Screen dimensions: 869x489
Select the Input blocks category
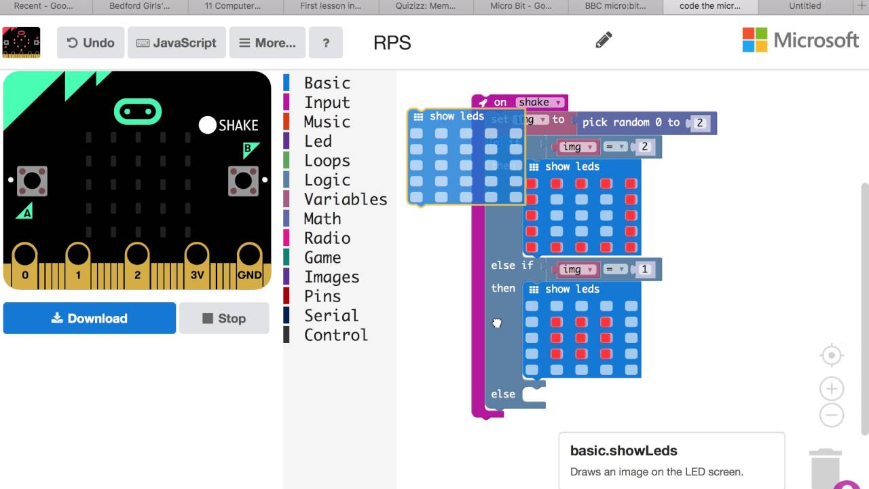click(x=327, y=103)
